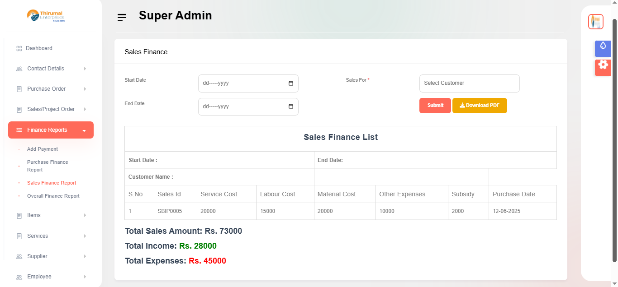Go to Purchase Finance Report
Image resolution: width=618 pixels, height=287 pixels.
coord(48,166)
